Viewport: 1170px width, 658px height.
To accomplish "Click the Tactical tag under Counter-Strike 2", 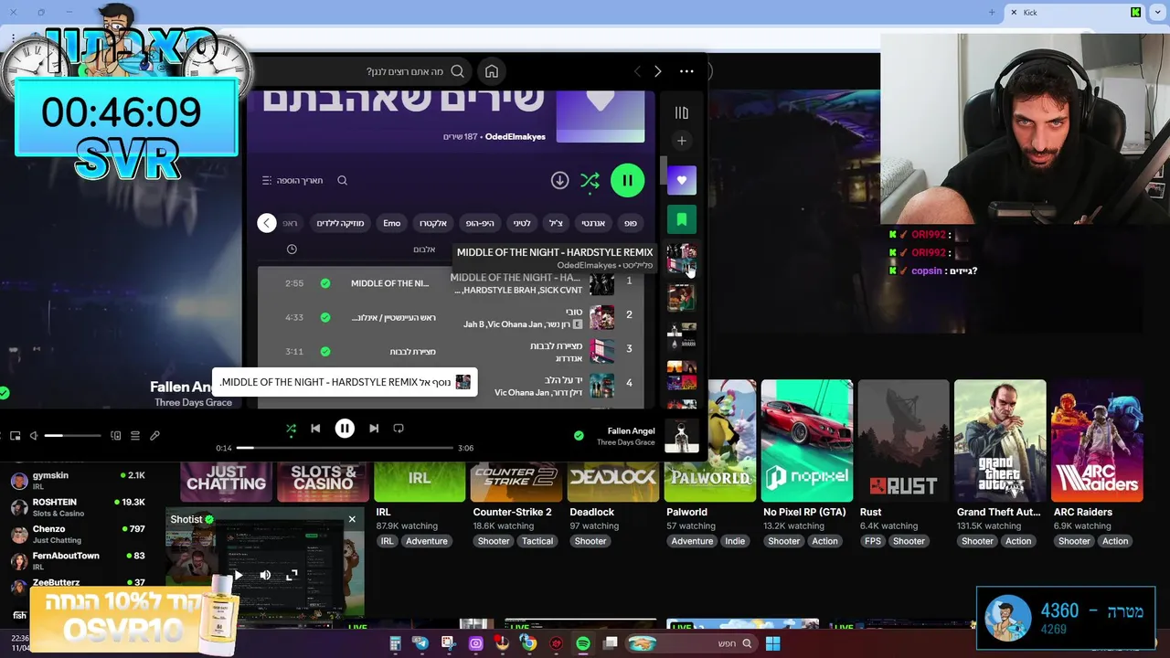I will click(537, 541).
